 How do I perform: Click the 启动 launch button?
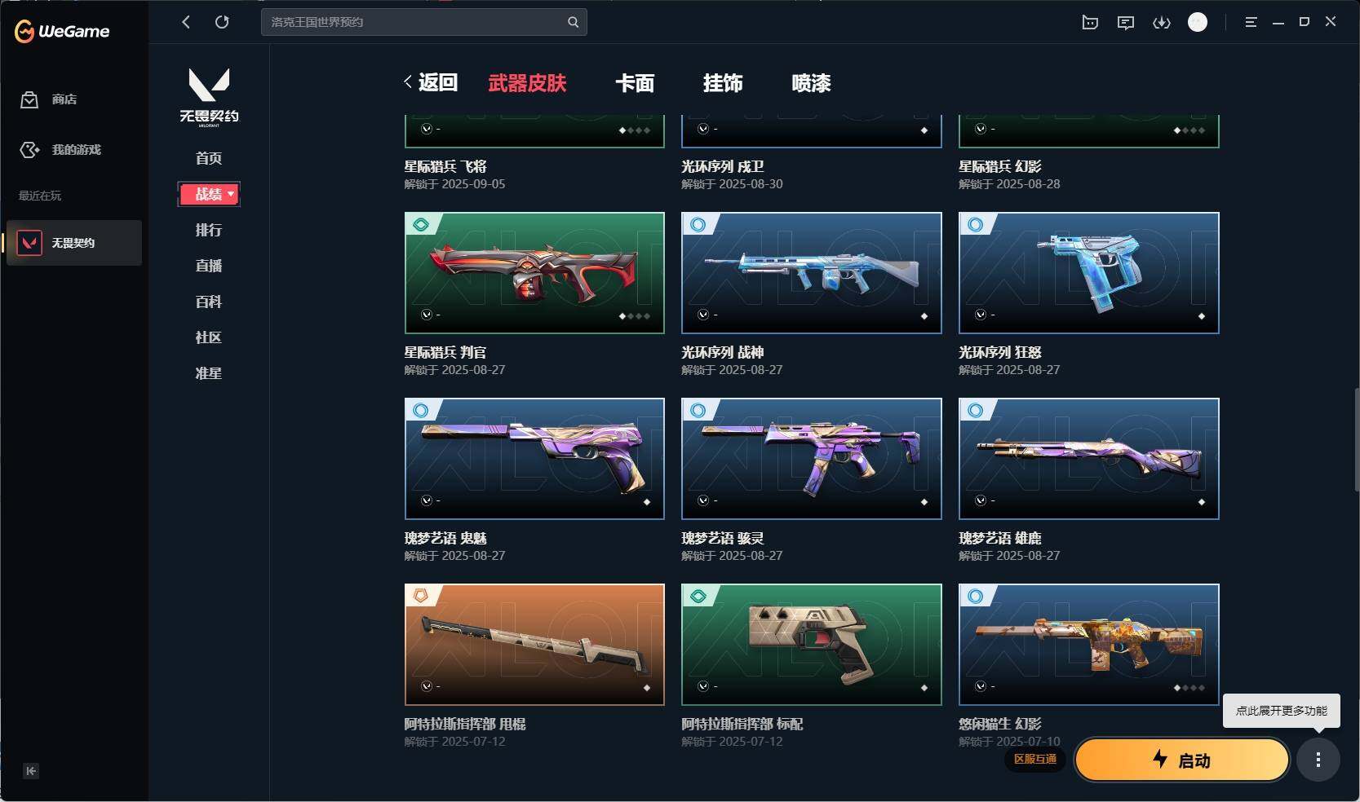point(1182,760)
